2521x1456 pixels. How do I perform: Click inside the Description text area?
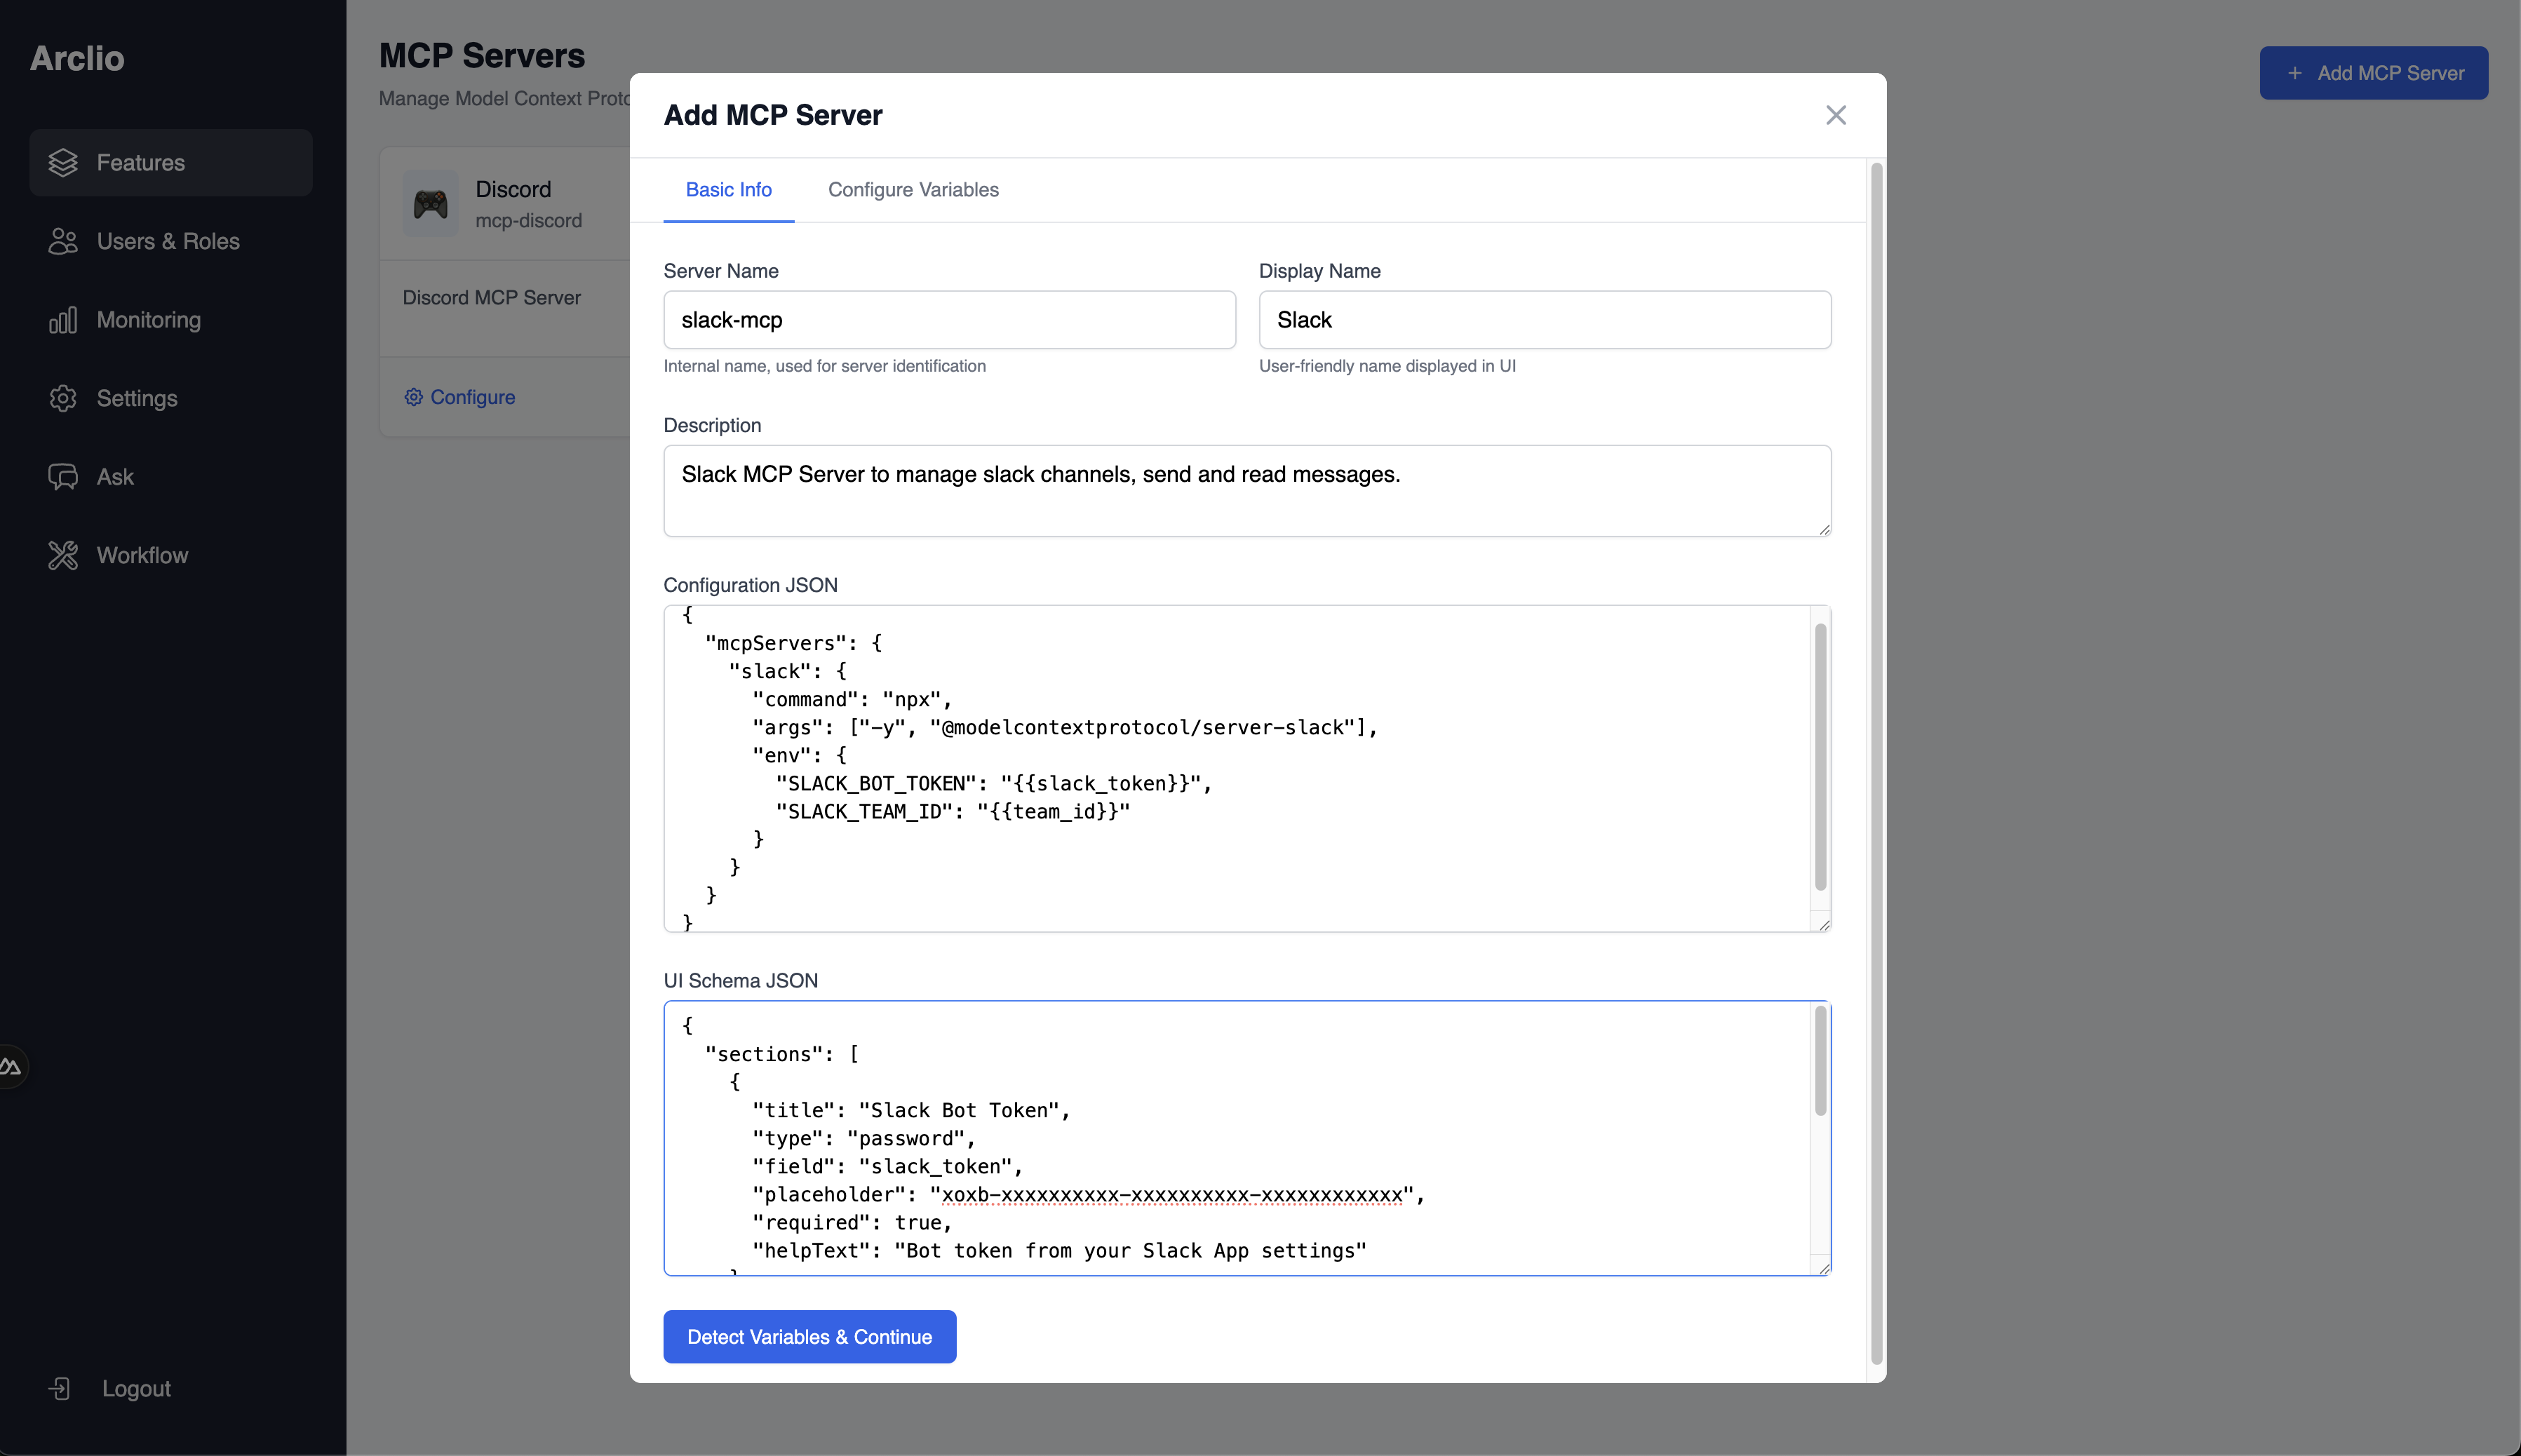click(1244, 490)
